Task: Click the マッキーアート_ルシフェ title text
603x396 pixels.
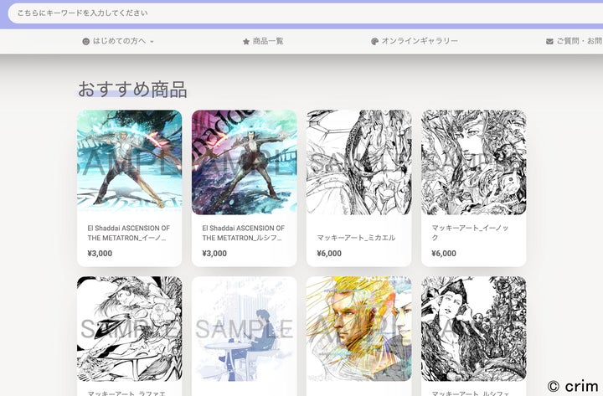Action: tap(471, 393)
